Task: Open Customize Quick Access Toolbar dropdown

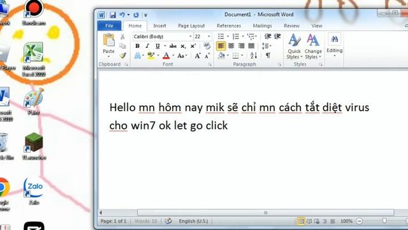Action: pyautogui.click(x=146, y=15)
